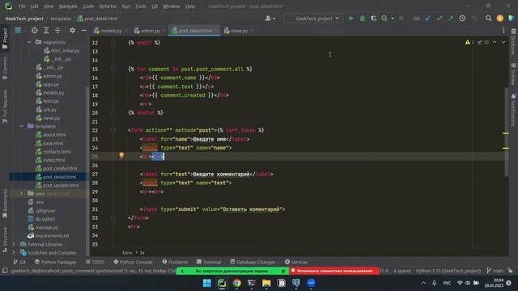
Task: Run with coverage icon
Action: tap(373, 19)
